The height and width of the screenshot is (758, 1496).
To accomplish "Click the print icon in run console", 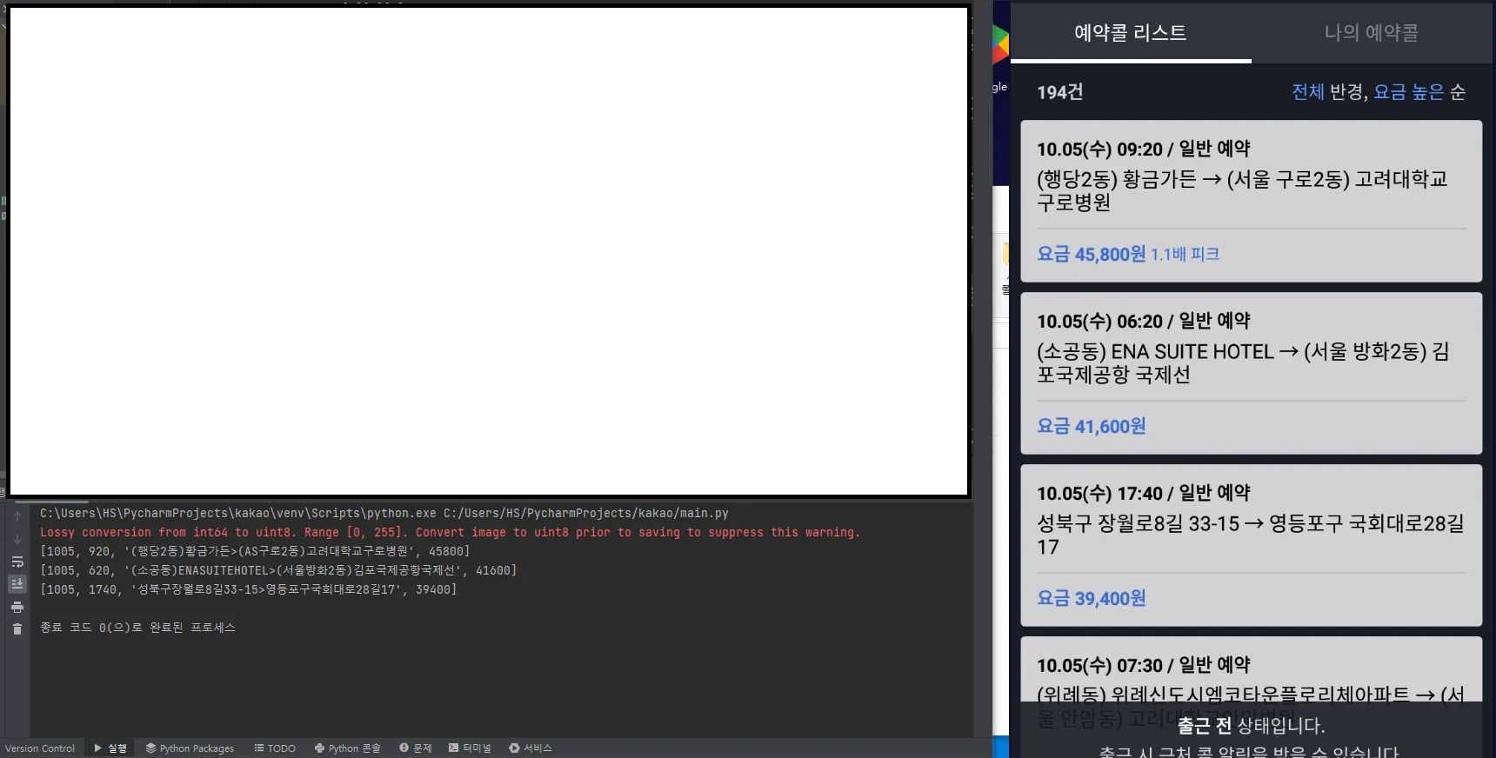I will [x=17, y=607].
